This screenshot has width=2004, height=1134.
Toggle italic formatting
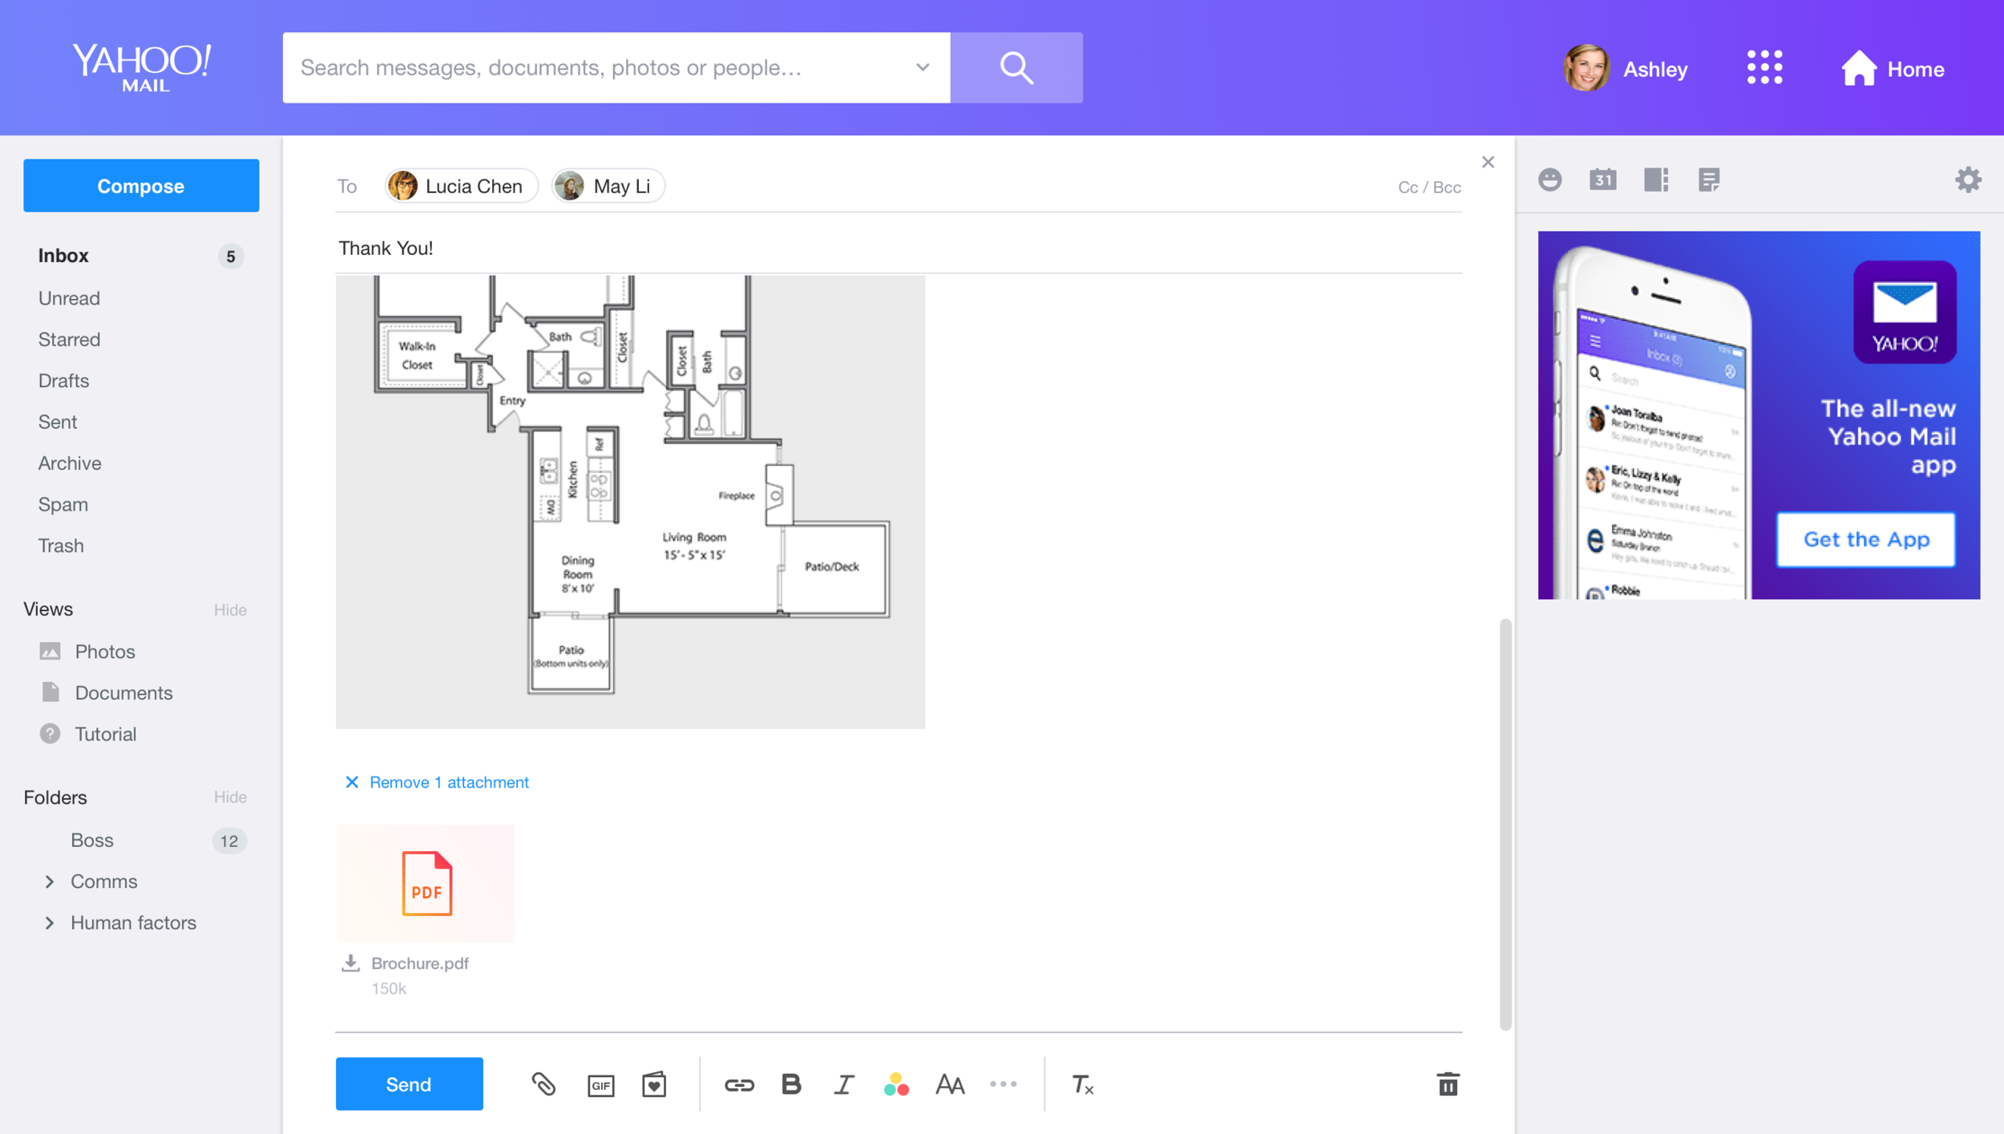[843, 1084]
